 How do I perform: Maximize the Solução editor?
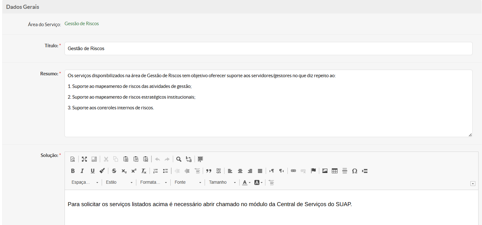click(84, 159)
